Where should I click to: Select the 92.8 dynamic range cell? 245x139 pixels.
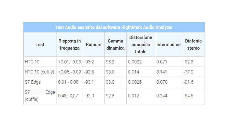[110, 96]
